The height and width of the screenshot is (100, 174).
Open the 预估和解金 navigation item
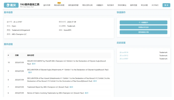click(122, 5)
